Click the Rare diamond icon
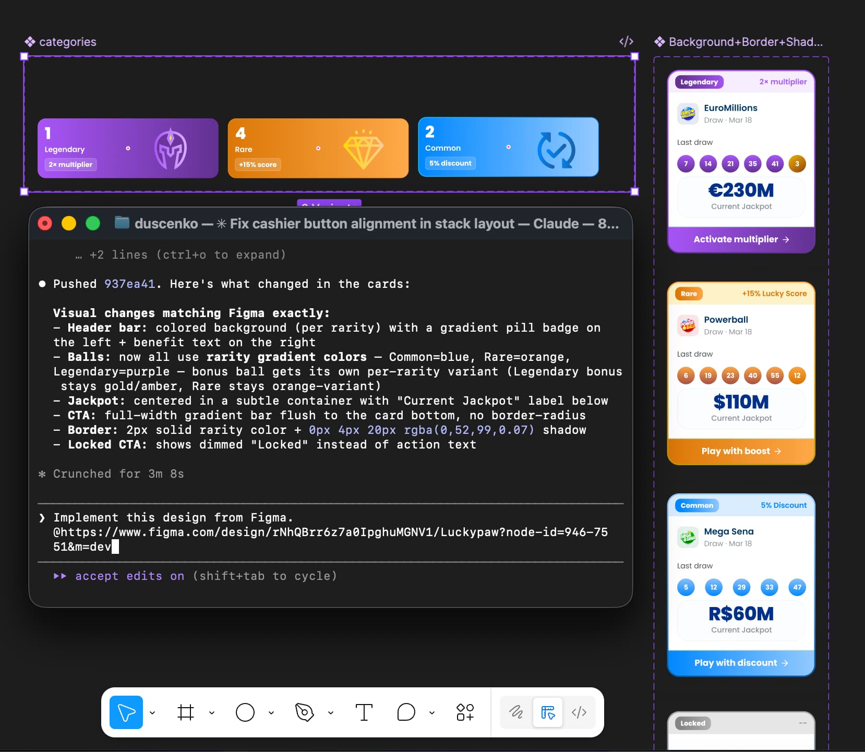This screenshot has width=865, height=752. tap(363, 149)
